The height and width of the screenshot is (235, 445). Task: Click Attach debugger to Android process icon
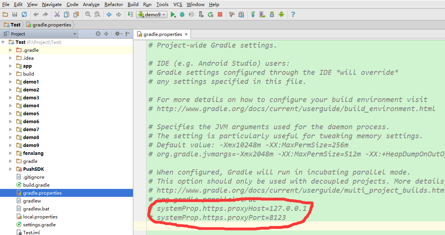(201, 14)
